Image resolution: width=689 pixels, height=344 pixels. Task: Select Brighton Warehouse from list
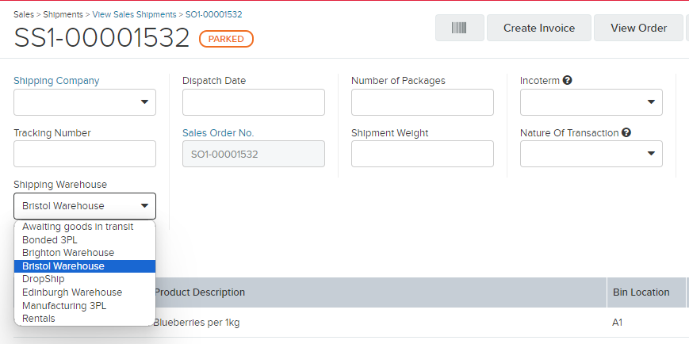(x=68, y=253)
